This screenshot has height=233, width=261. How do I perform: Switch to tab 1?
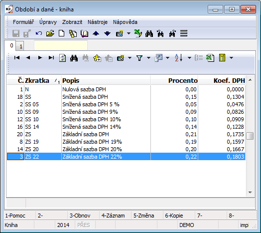point(20,46)
